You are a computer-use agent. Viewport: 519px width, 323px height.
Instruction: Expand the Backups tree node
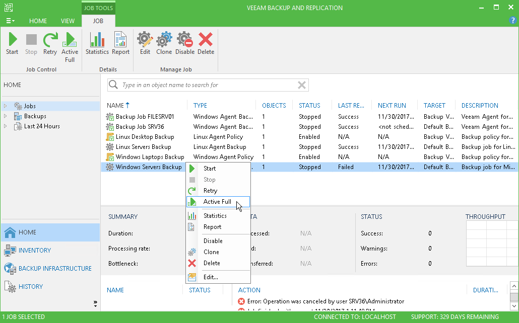click(6, 116)
